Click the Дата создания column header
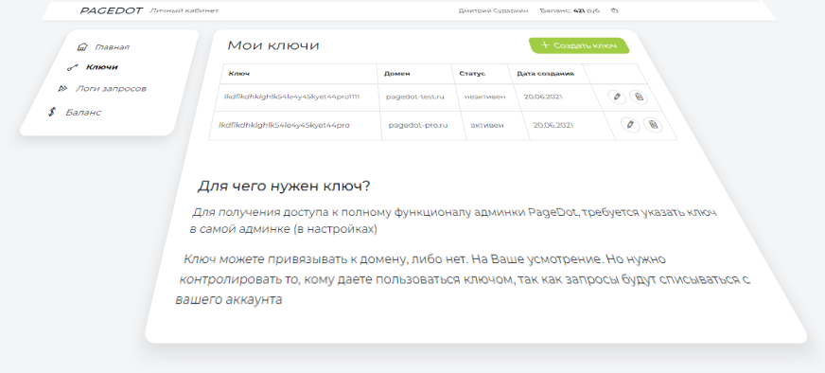825x373 pixels. tap(546, 74)
